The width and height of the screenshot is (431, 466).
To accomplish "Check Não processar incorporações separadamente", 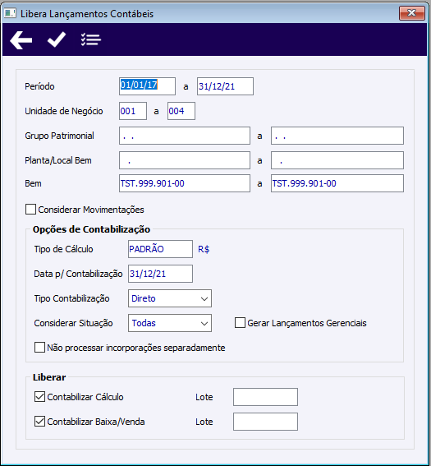I will pos(39,348).
